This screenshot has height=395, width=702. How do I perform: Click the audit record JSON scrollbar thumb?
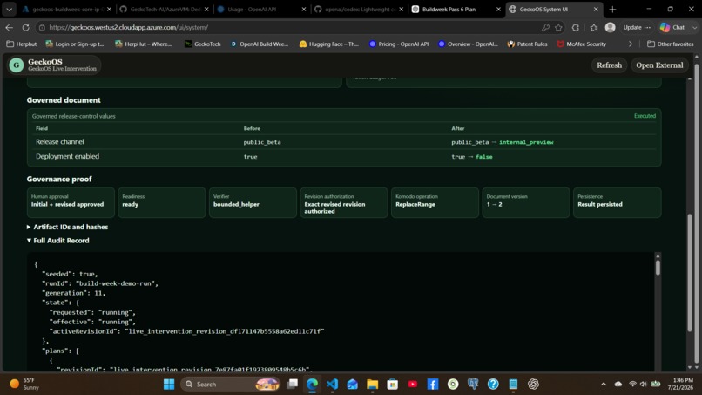click(658, 267)
